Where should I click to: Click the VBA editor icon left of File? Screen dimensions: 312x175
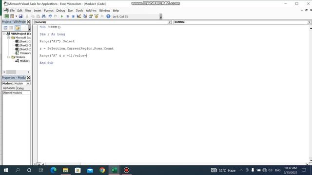[6, 10]
